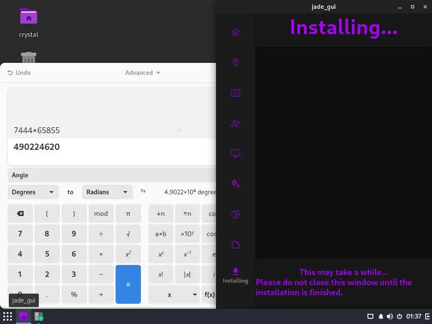Click the digit 8 button
Image resolution: width=432 pixels, height=324 pixels.
[47, 234]
